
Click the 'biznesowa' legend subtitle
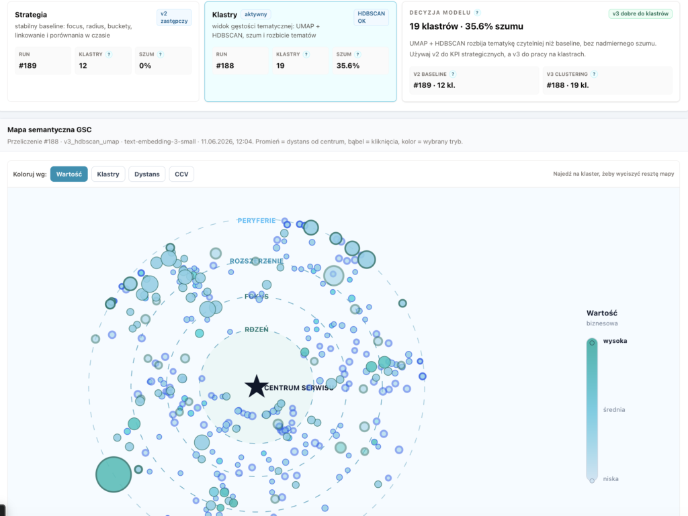[x=602, y=323]
